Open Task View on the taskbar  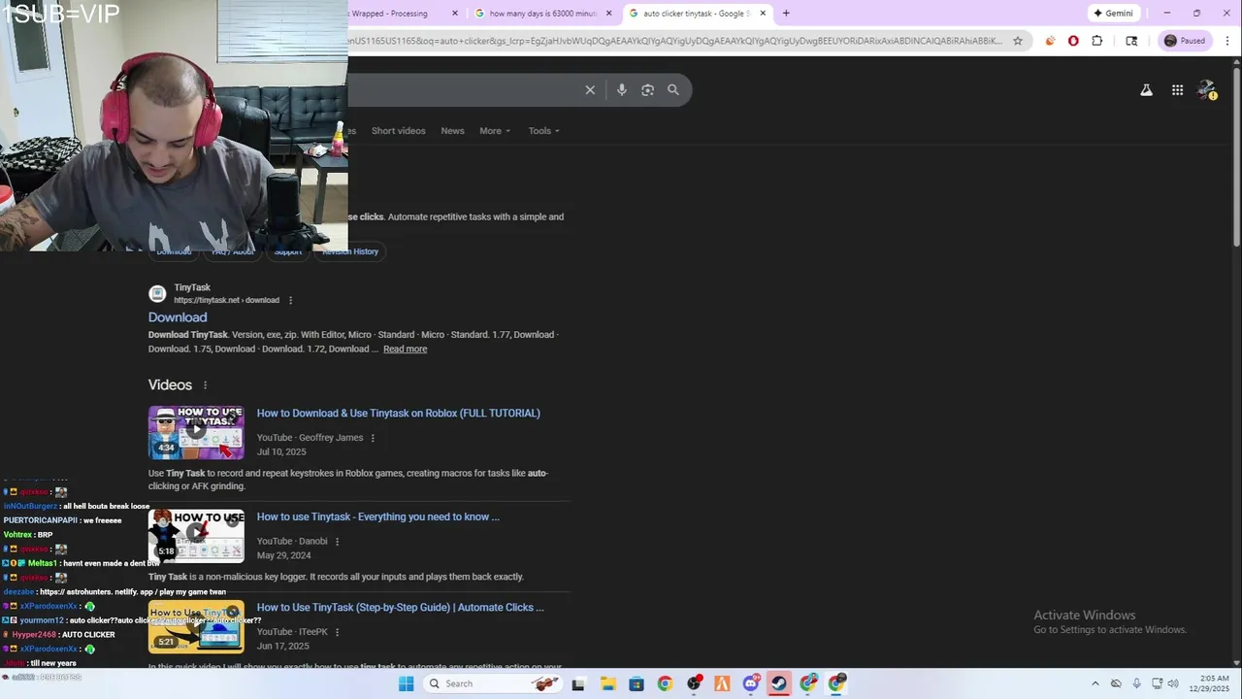pos(578,684)
